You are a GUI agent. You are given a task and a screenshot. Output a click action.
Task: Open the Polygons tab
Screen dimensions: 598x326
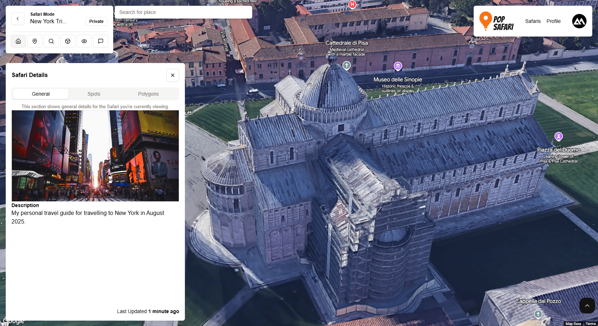148,94
